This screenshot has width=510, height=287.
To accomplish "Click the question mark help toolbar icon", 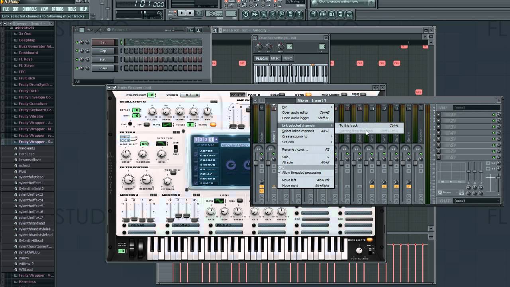I will pos(299,14).
